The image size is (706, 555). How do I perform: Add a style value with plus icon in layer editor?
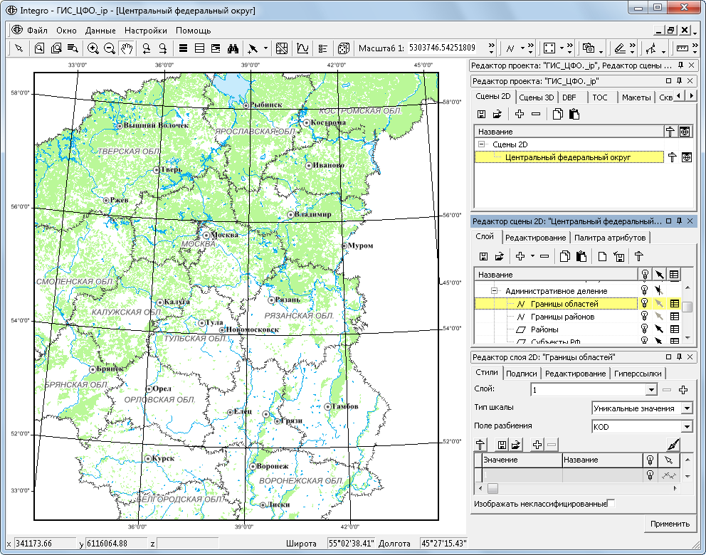(537, 445)
